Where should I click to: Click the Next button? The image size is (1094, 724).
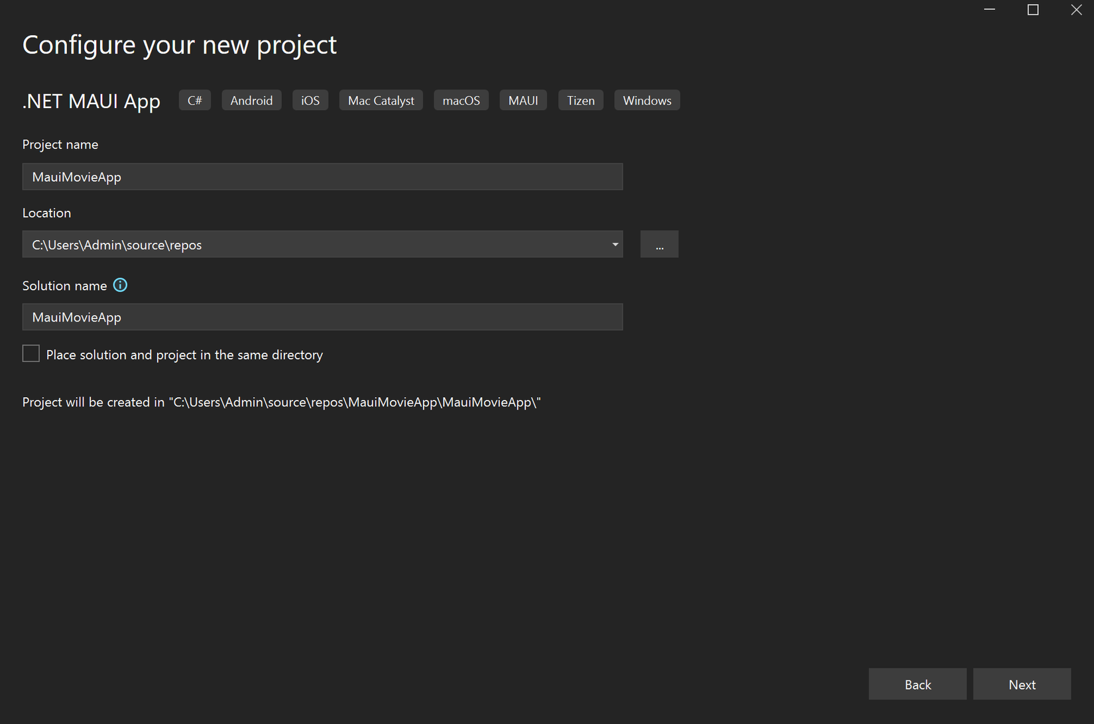pos(1022,684)
